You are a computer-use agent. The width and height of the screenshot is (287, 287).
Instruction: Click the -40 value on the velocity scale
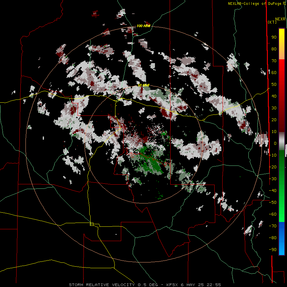click(273, 191)
